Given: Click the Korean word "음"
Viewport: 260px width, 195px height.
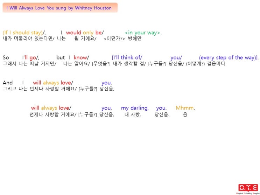Looking at the screenshot, I should [185, 114].
